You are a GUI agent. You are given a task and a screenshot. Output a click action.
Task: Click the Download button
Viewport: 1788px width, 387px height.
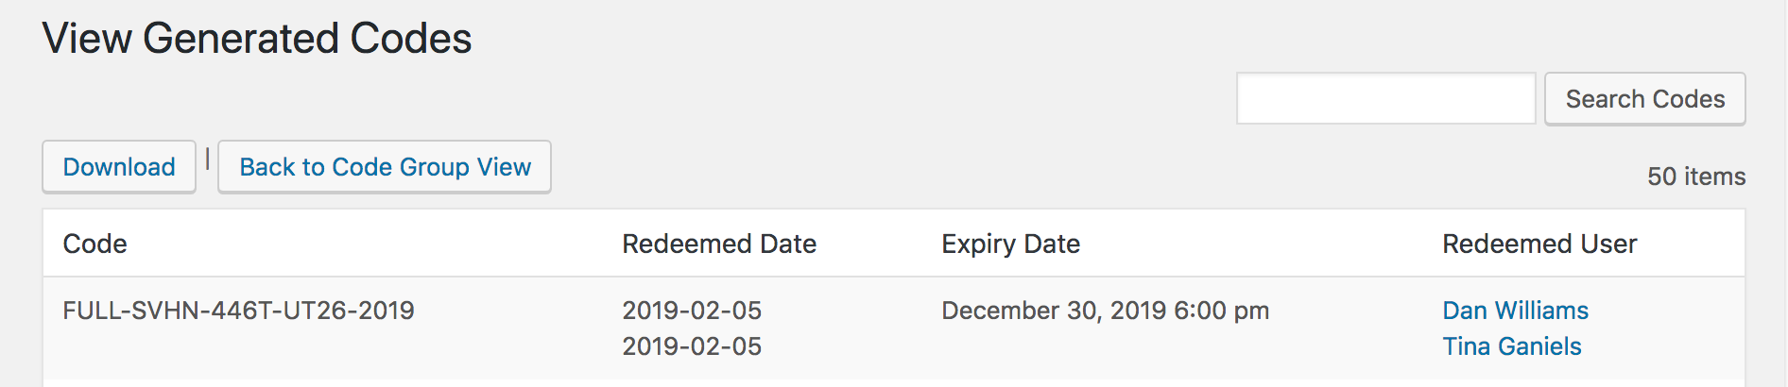click(x=119, y=167)
